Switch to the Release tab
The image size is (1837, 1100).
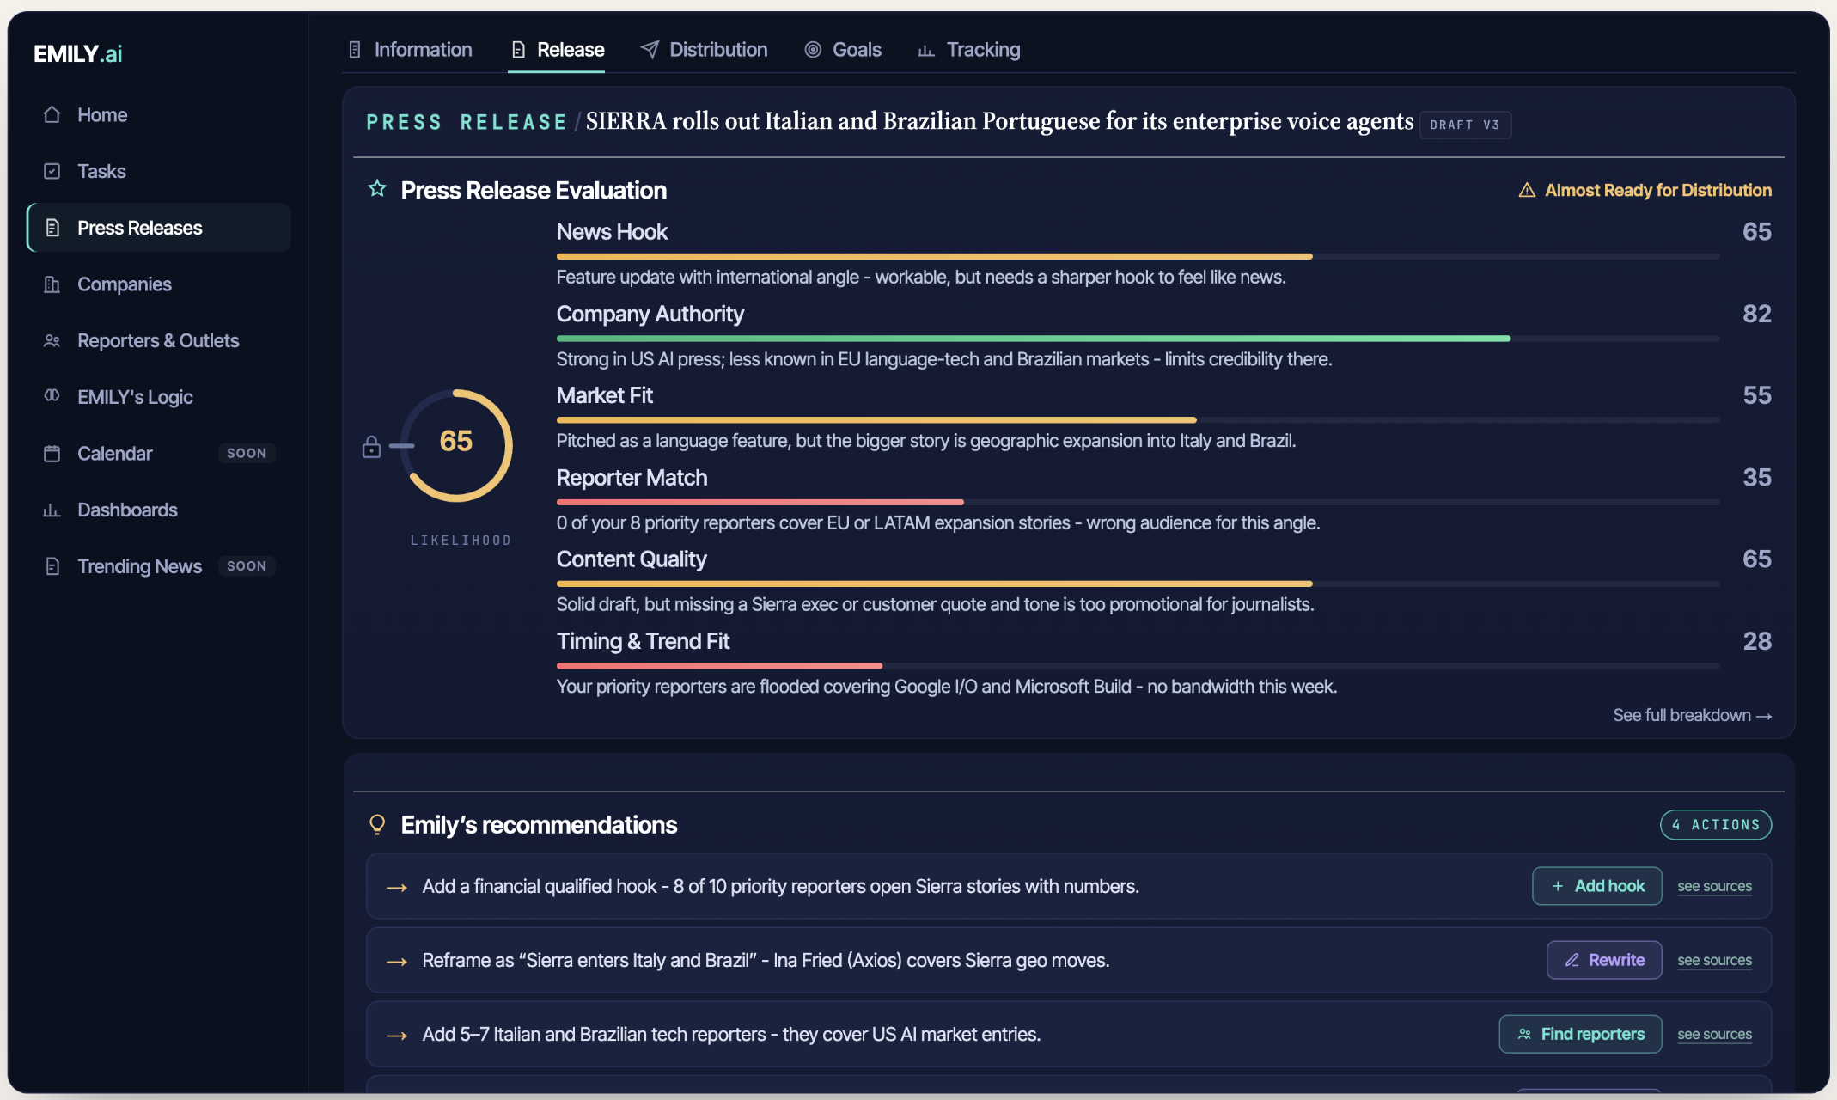(x=557, y=50)
